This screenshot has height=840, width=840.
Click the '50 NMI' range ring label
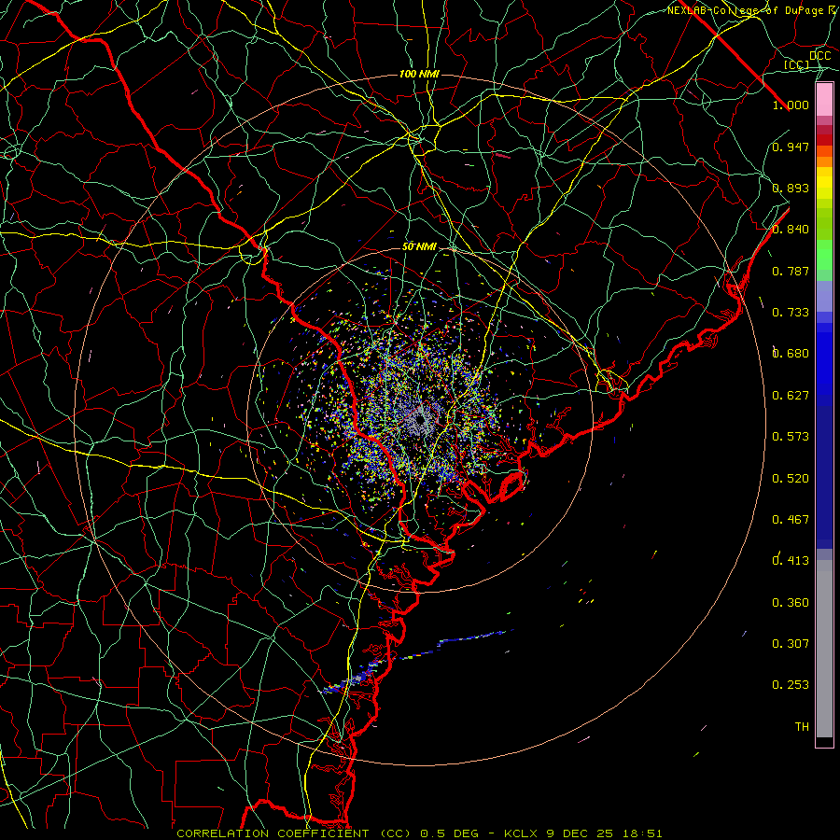419,247
